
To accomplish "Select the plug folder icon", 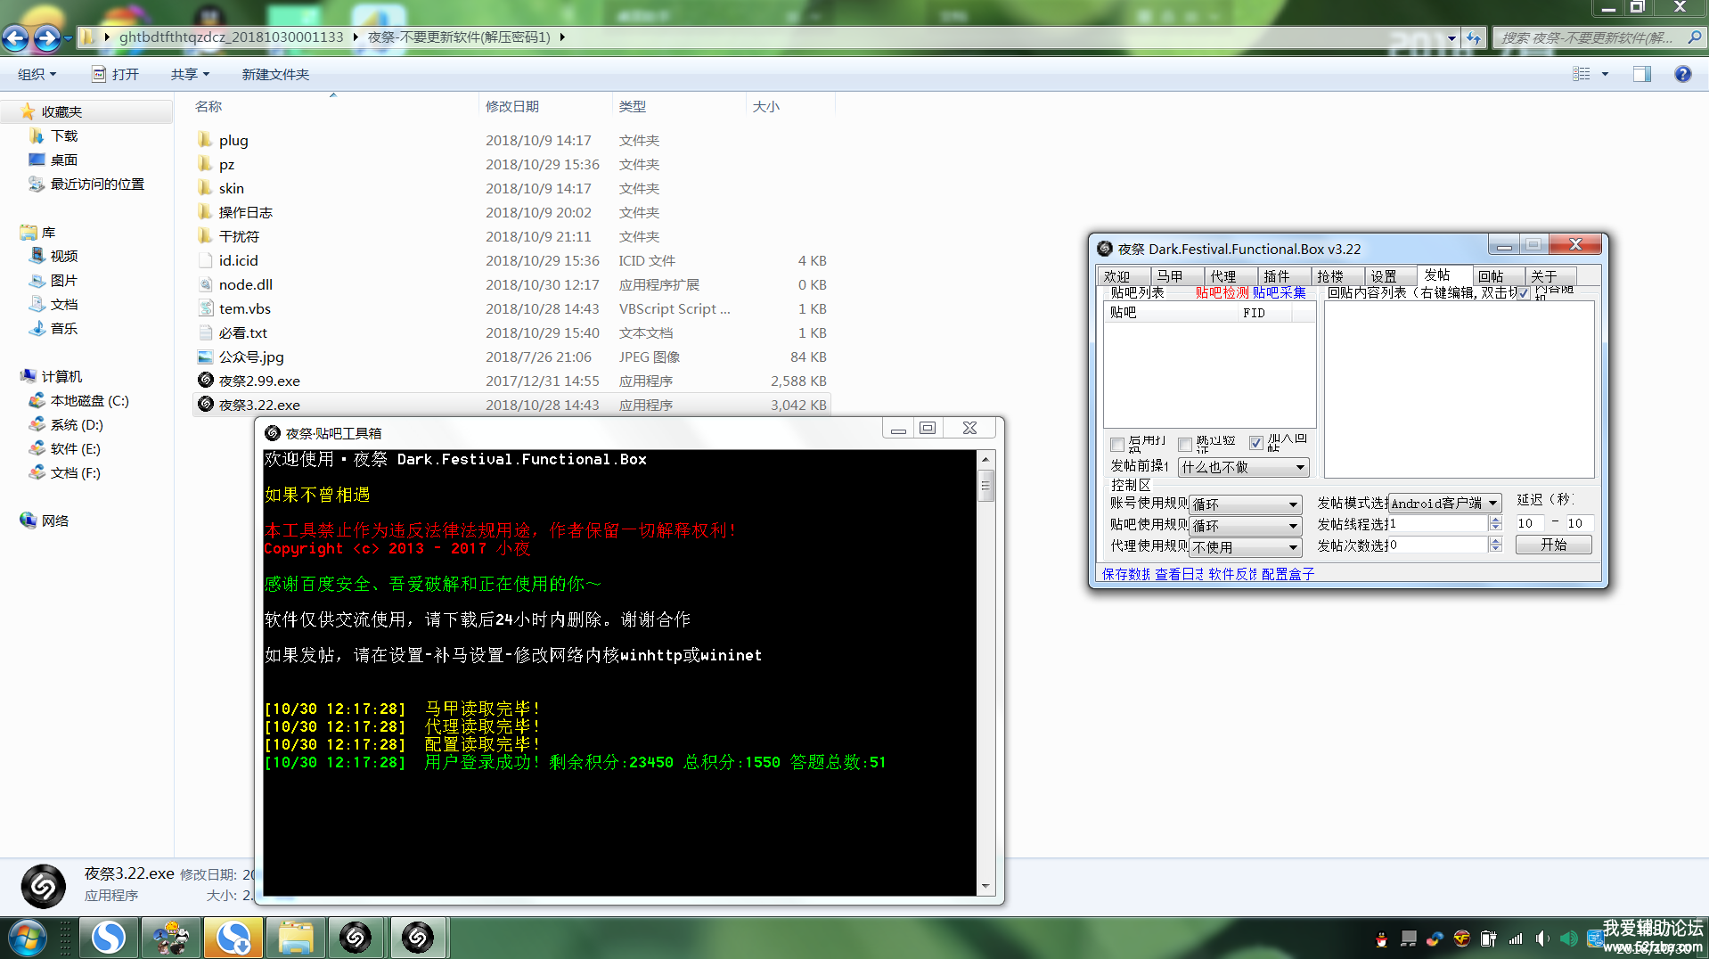I will click(205, 140).
